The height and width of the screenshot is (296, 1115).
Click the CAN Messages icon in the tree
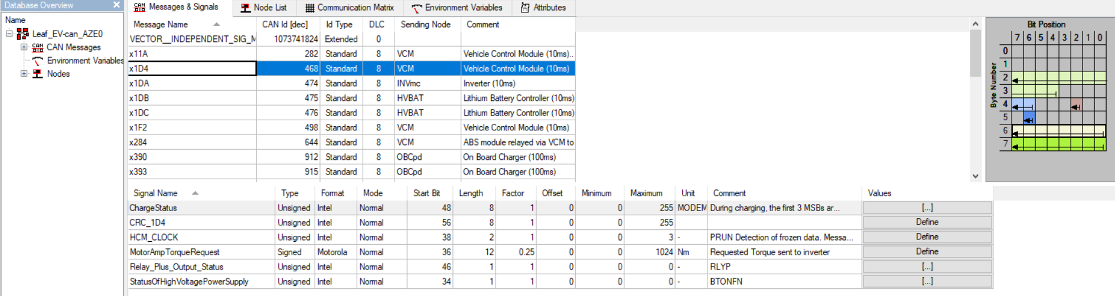38,47
